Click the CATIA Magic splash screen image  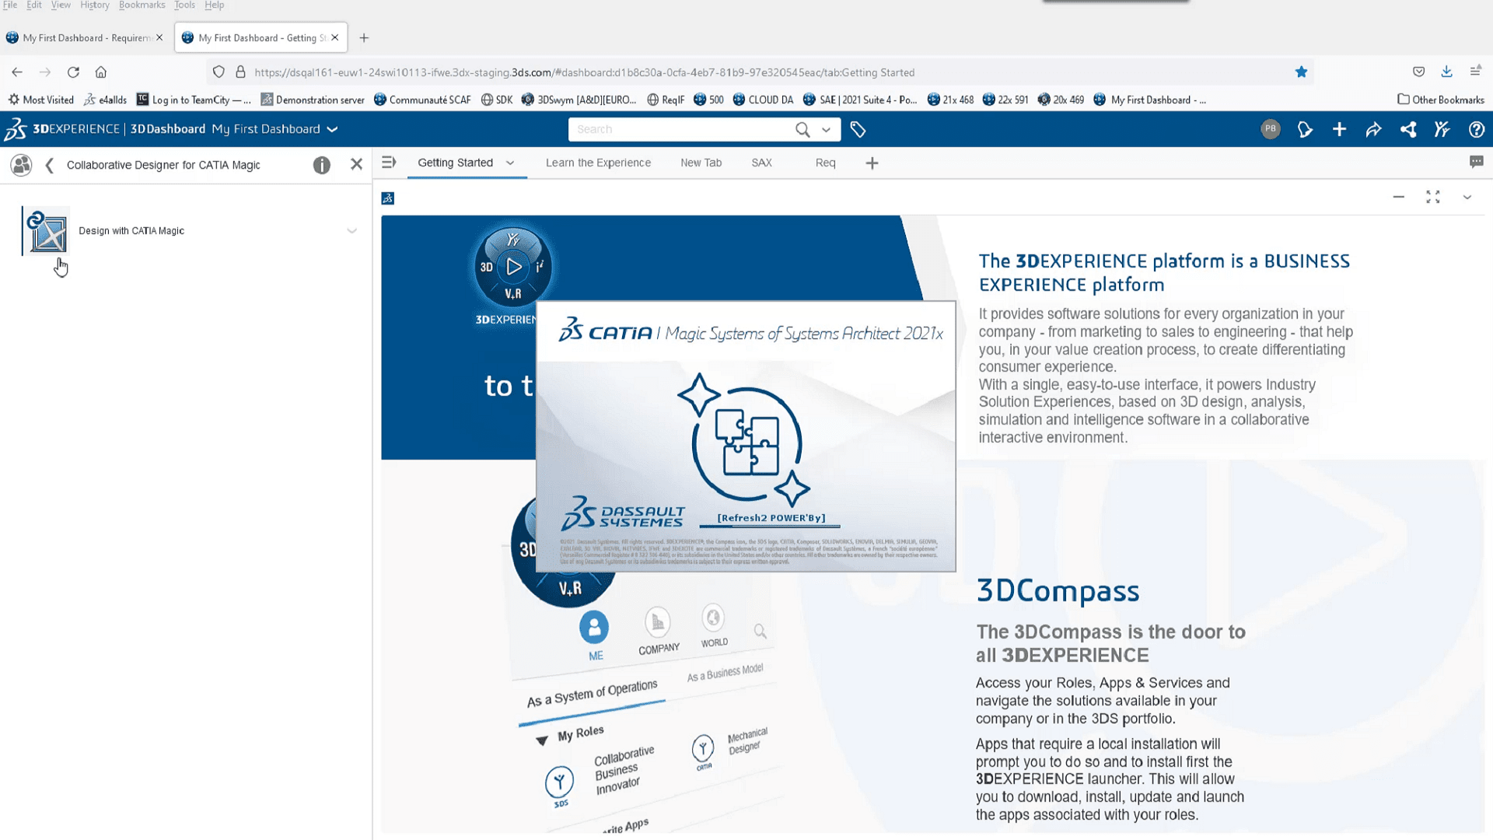pyautogui.click(x=746, y=436)
